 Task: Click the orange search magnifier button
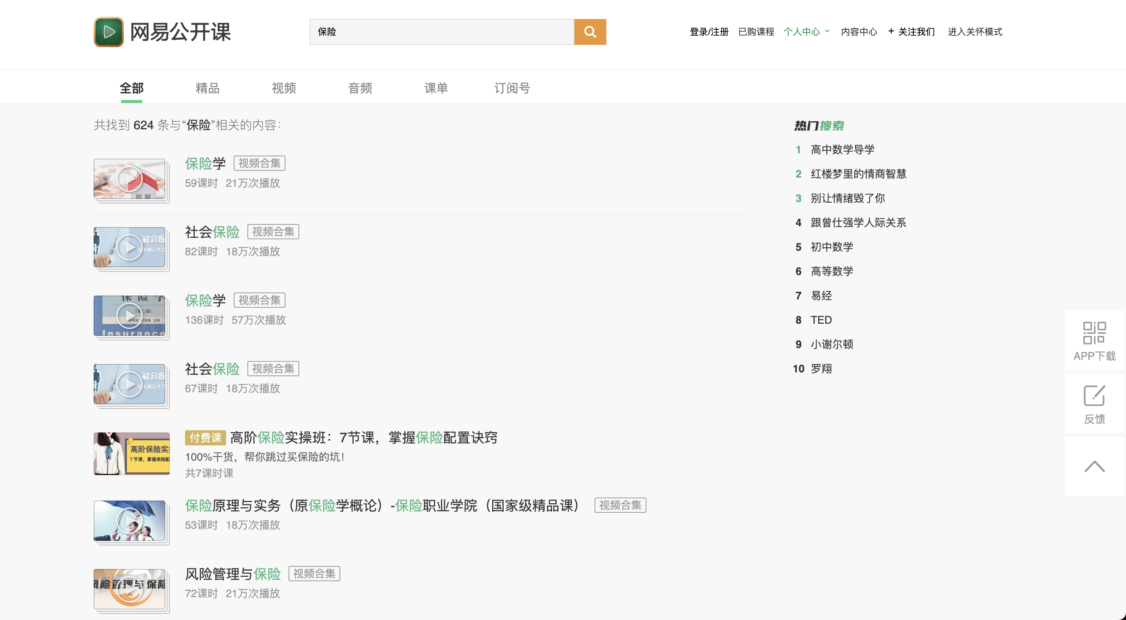(590, 32)
